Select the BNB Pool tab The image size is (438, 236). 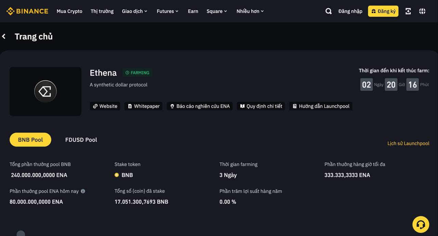(x=30, y=140)
